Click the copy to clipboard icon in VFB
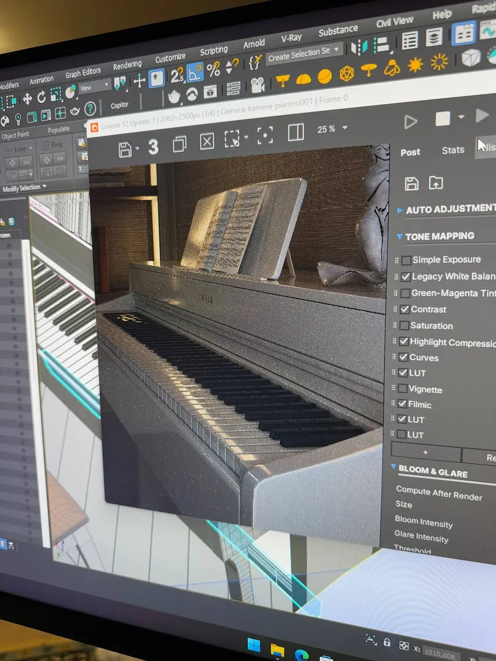 click(x=179, y=144)
